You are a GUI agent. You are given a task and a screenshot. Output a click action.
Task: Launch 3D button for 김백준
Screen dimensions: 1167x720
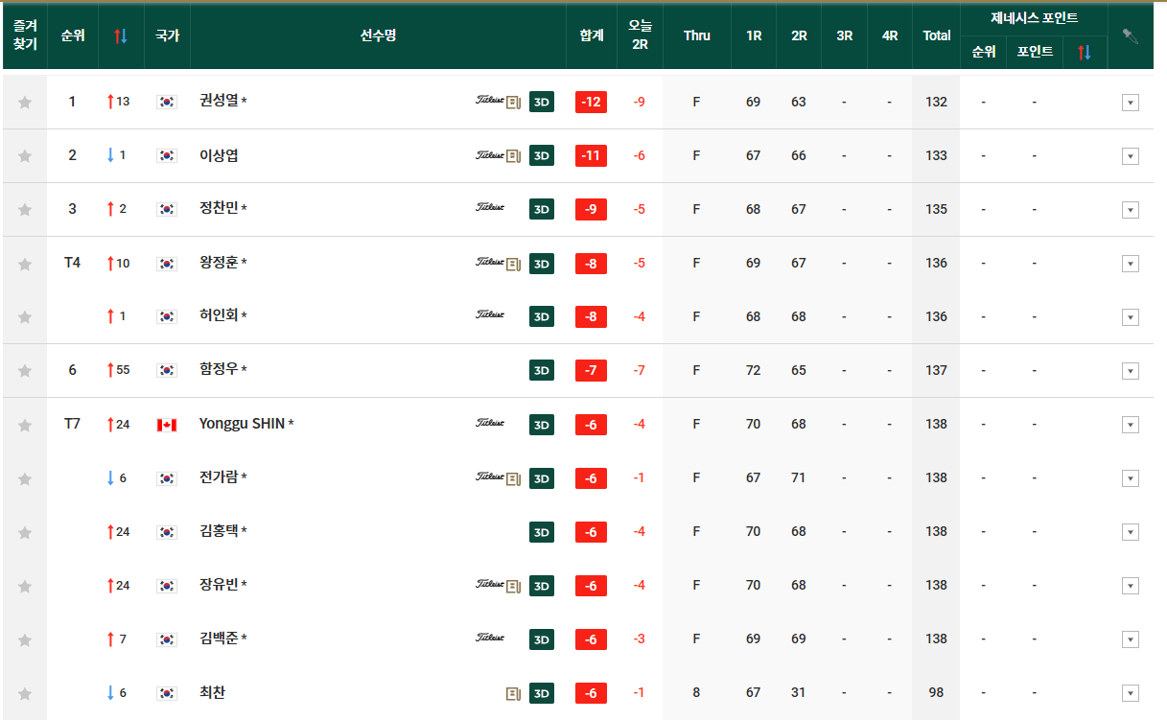click(542, 639)
